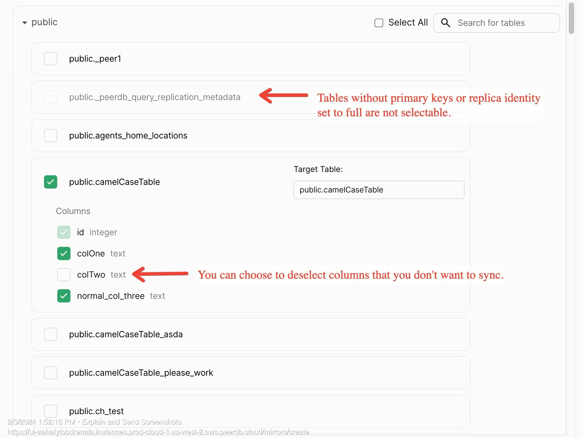This screenshot has width=583, height=438.
Task: Uncheck the normal_col_three column
Action: click(64, 296)
